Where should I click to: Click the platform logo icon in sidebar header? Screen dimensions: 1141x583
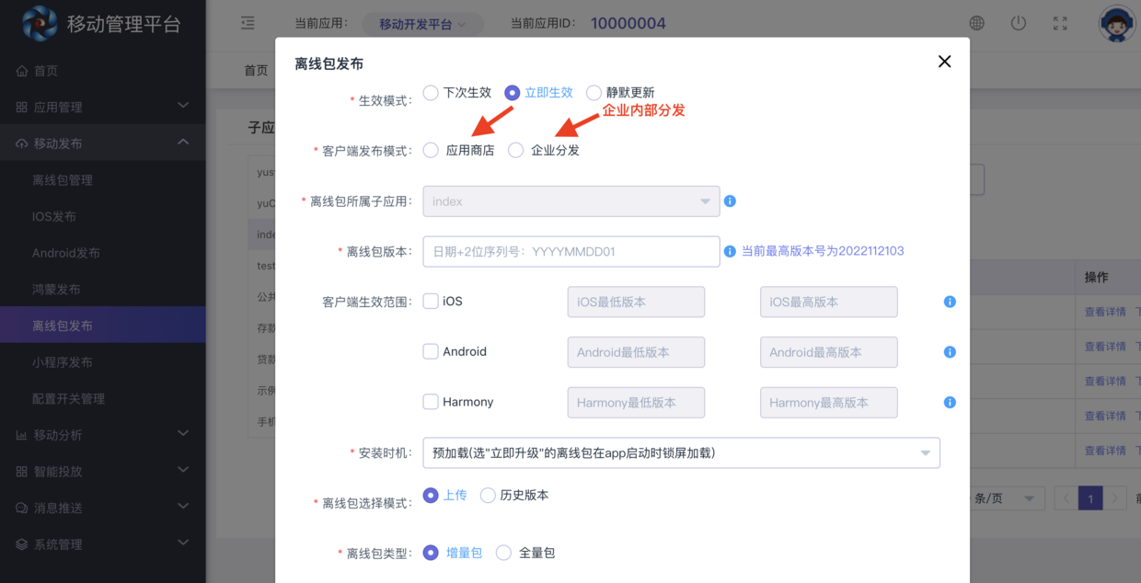click(40, 23)
